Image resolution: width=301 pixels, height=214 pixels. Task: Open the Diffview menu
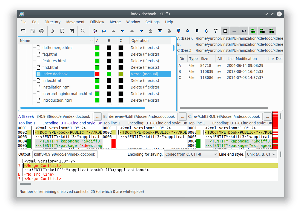tap(97, 22)
